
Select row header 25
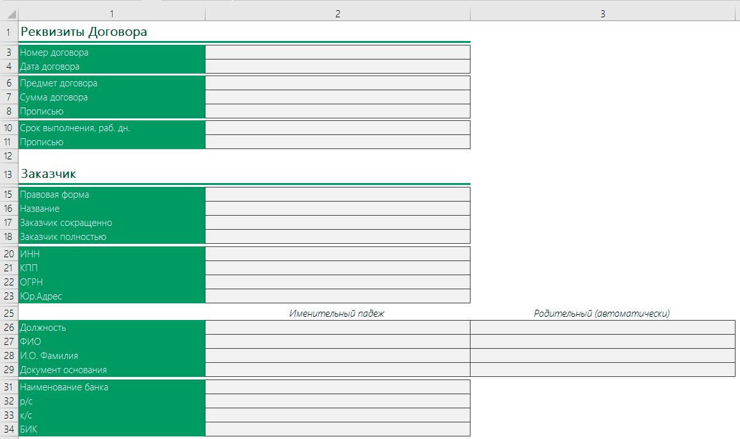click(x=8, y=313)
